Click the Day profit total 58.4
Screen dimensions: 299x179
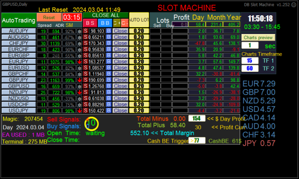coord(197,24)
